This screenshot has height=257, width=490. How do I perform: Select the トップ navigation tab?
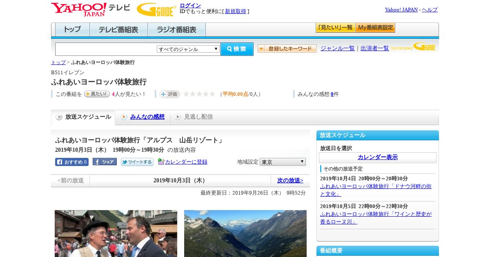pos(72,30)
